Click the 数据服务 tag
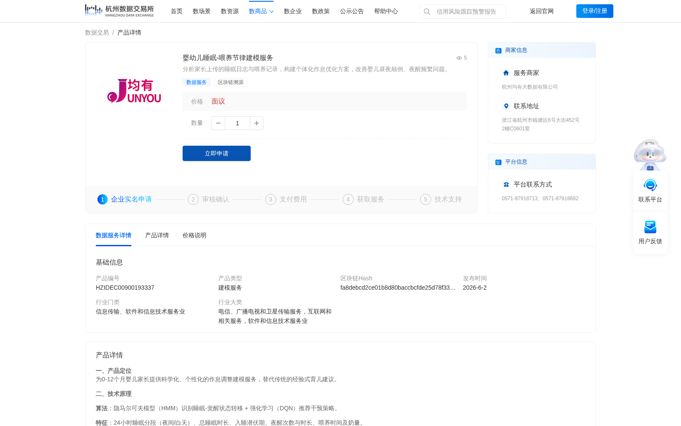Screen dimensions: 681x426 point(197,82)
